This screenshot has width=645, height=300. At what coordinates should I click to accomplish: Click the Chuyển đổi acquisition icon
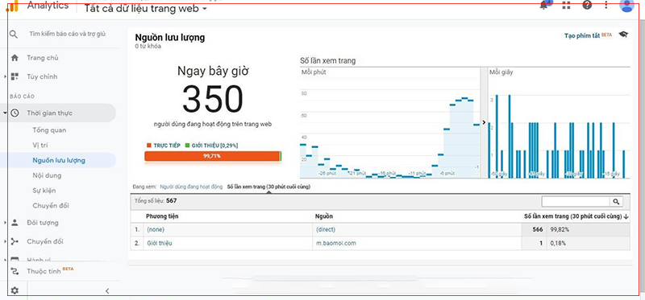(x=15, y=241)
